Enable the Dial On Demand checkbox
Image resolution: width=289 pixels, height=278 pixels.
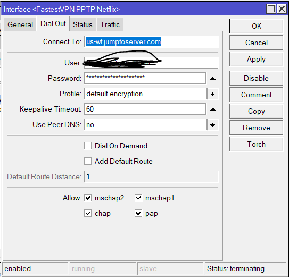point(88,146)
